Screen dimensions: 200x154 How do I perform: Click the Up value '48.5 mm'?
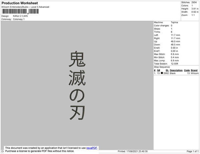(x=175, y=41)
